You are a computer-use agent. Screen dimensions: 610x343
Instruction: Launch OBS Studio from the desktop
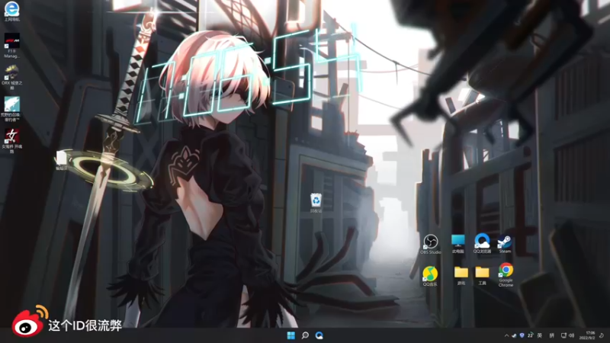(x=430, y=244)
